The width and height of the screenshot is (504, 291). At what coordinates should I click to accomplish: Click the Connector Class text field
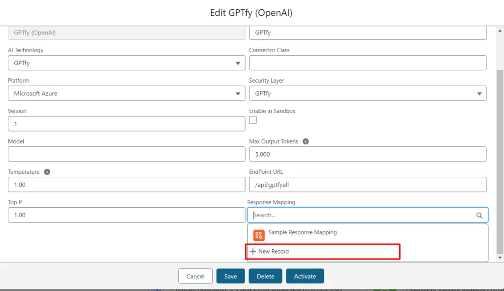368,63
